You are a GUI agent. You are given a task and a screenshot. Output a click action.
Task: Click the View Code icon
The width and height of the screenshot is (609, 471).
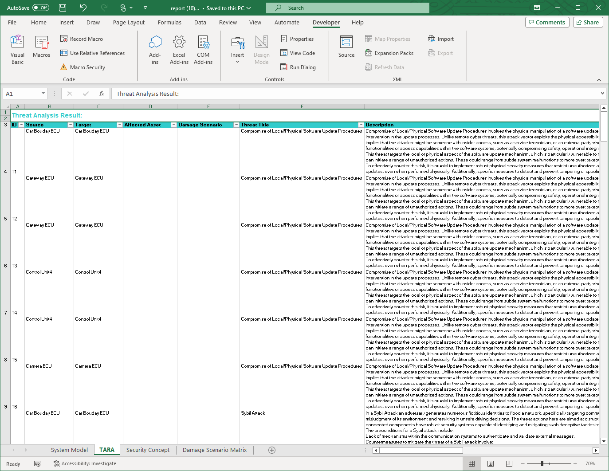(x=284, y=53)
